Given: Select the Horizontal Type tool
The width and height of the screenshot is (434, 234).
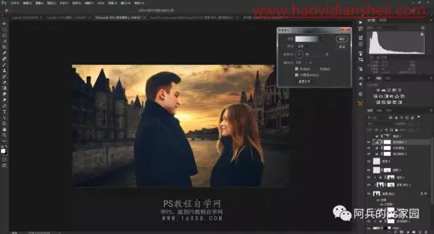Looking at the screenshot, I should (4, 111).
